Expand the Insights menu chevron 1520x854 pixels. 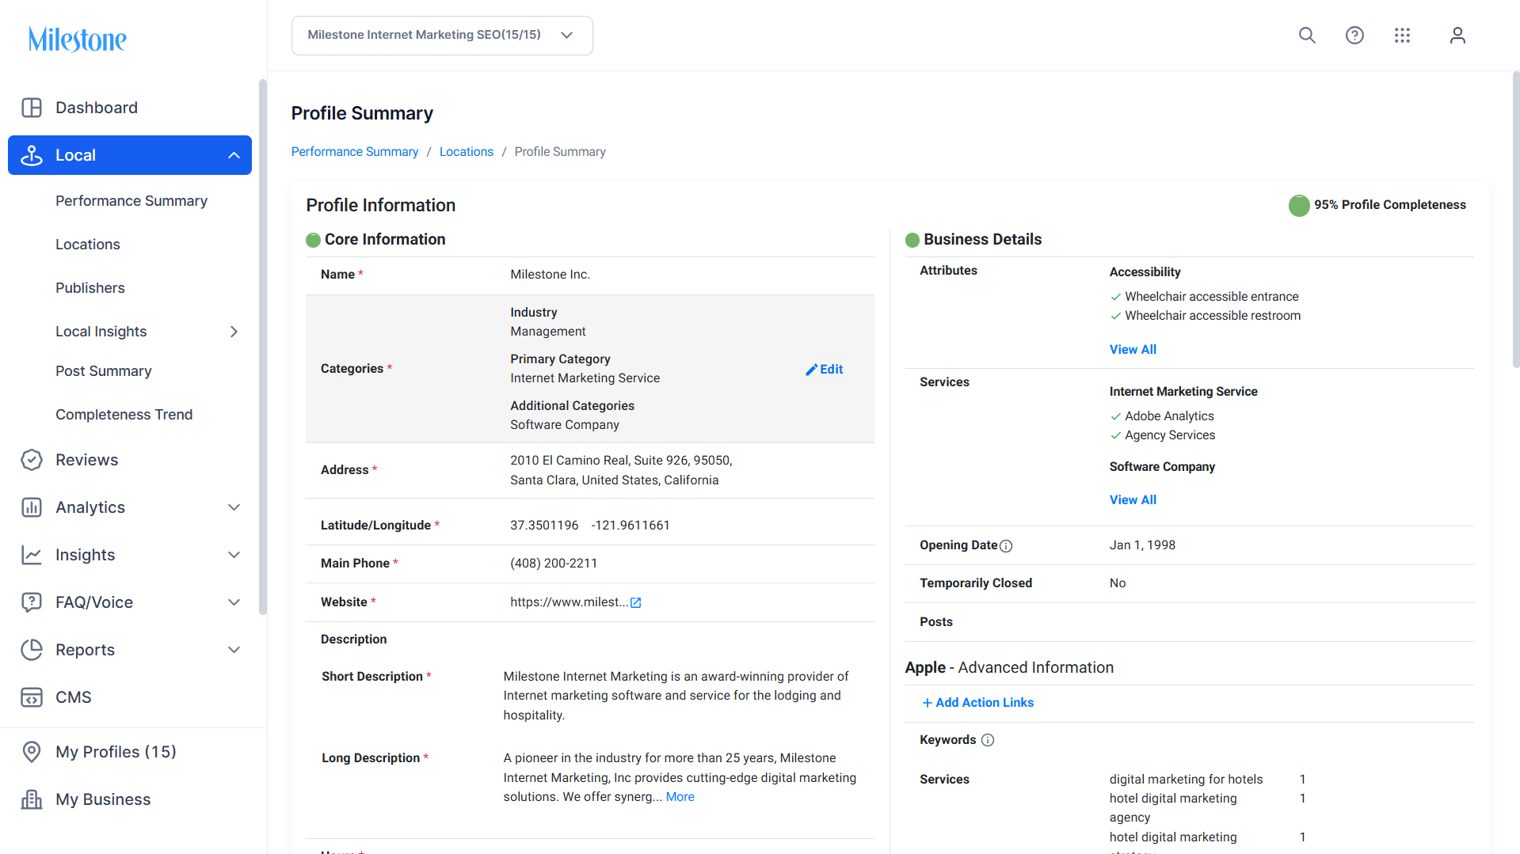pos(234,555)
